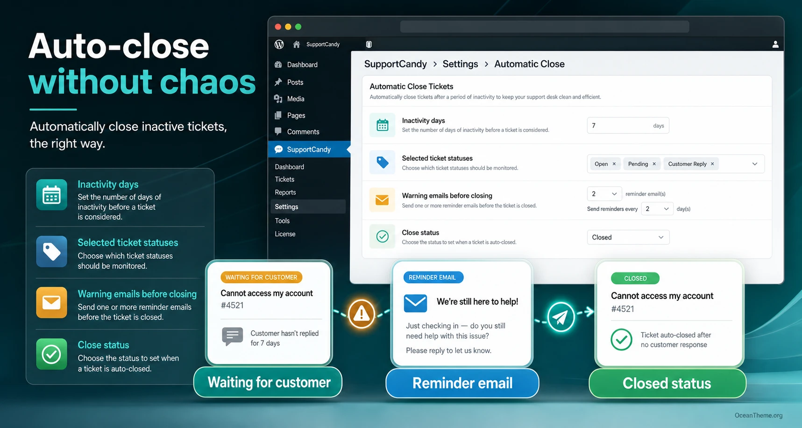The image size is (802, 428).
Task: Click the chat bubble beside "Customer hasn't replied"
Action: pyautogui.click(x=232, y=336)
